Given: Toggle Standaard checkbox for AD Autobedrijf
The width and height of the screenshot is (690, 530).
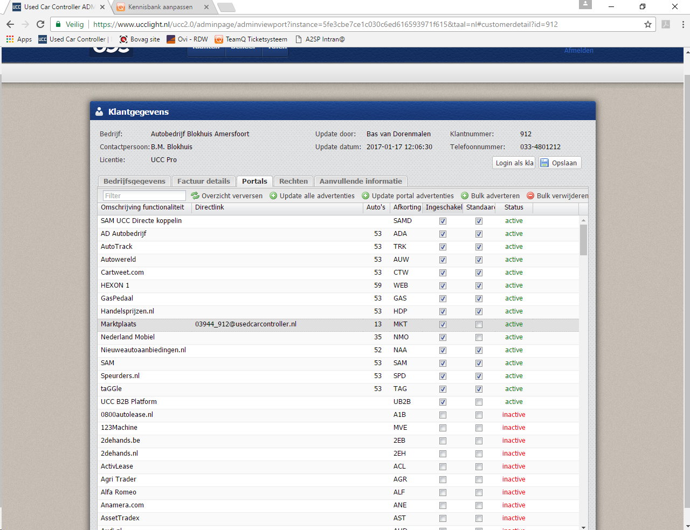Looking at the screenshot, I should click(x=479, y=234).
